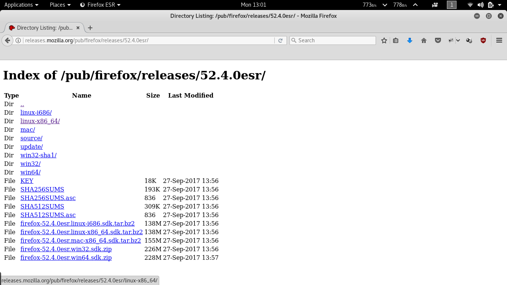Show site information via the info icon
The image size is (507, 285).
(x=18, y=40)
